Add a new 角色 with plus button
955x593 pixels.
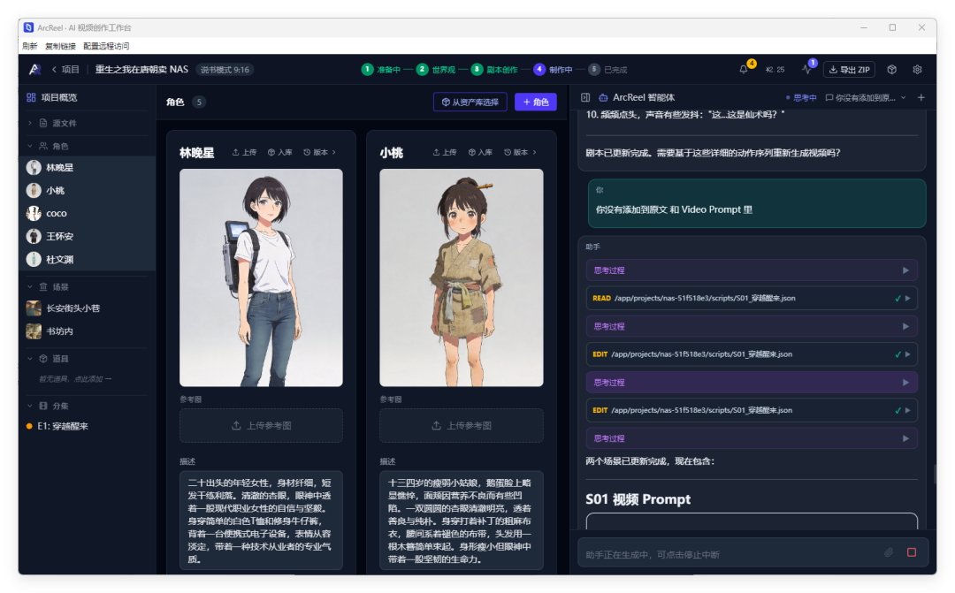tap(535, 102)
